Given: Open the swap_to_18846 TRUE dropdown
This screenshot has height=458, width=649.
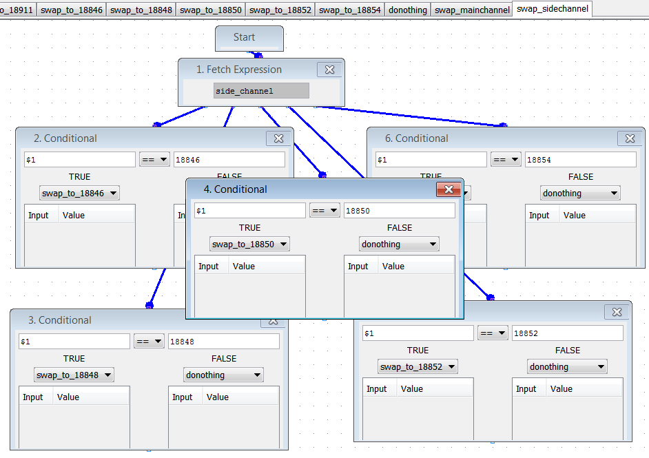Looking at the screenshot, I should click(x=79, y=194).
